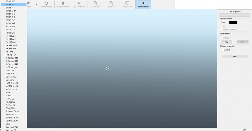Enable the shadow Enabled checkbox
252x131 pixels.
pos(222,50)
